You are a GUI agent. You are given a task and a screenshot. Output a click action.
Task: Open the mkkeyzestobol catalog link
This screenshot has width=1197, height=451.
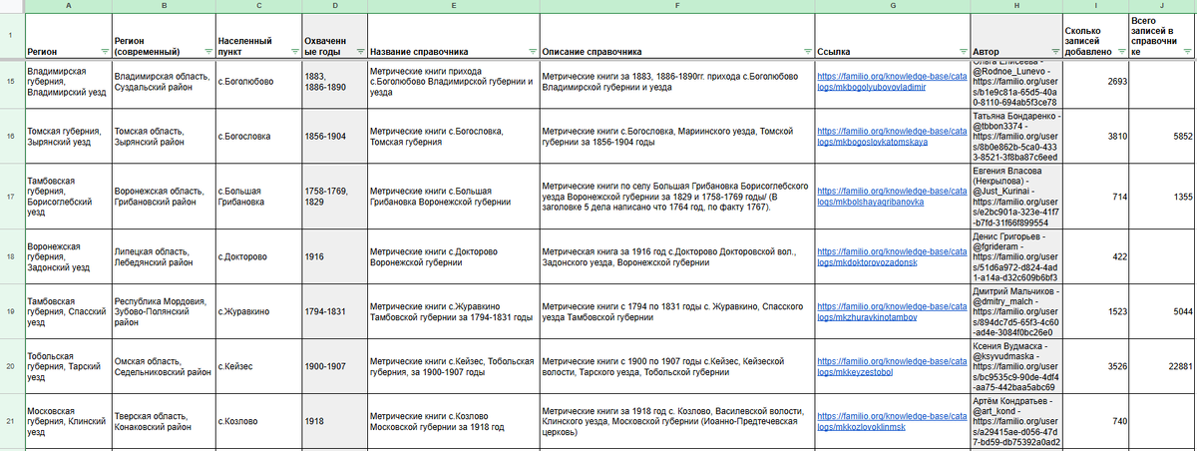[x=892, y=365]
